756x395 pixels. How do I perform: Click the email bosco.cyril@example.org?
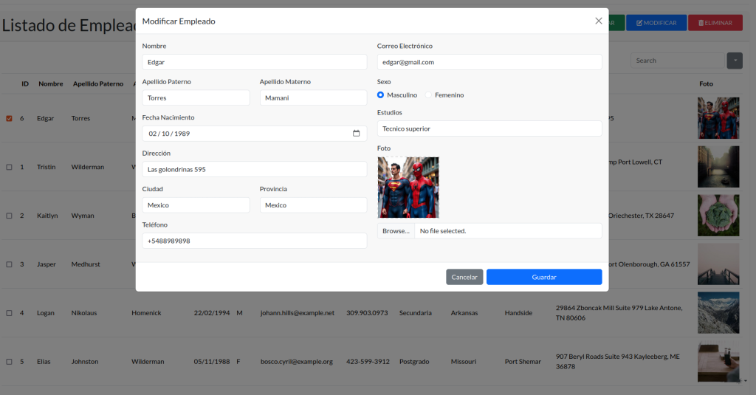(x=297, y=362)
